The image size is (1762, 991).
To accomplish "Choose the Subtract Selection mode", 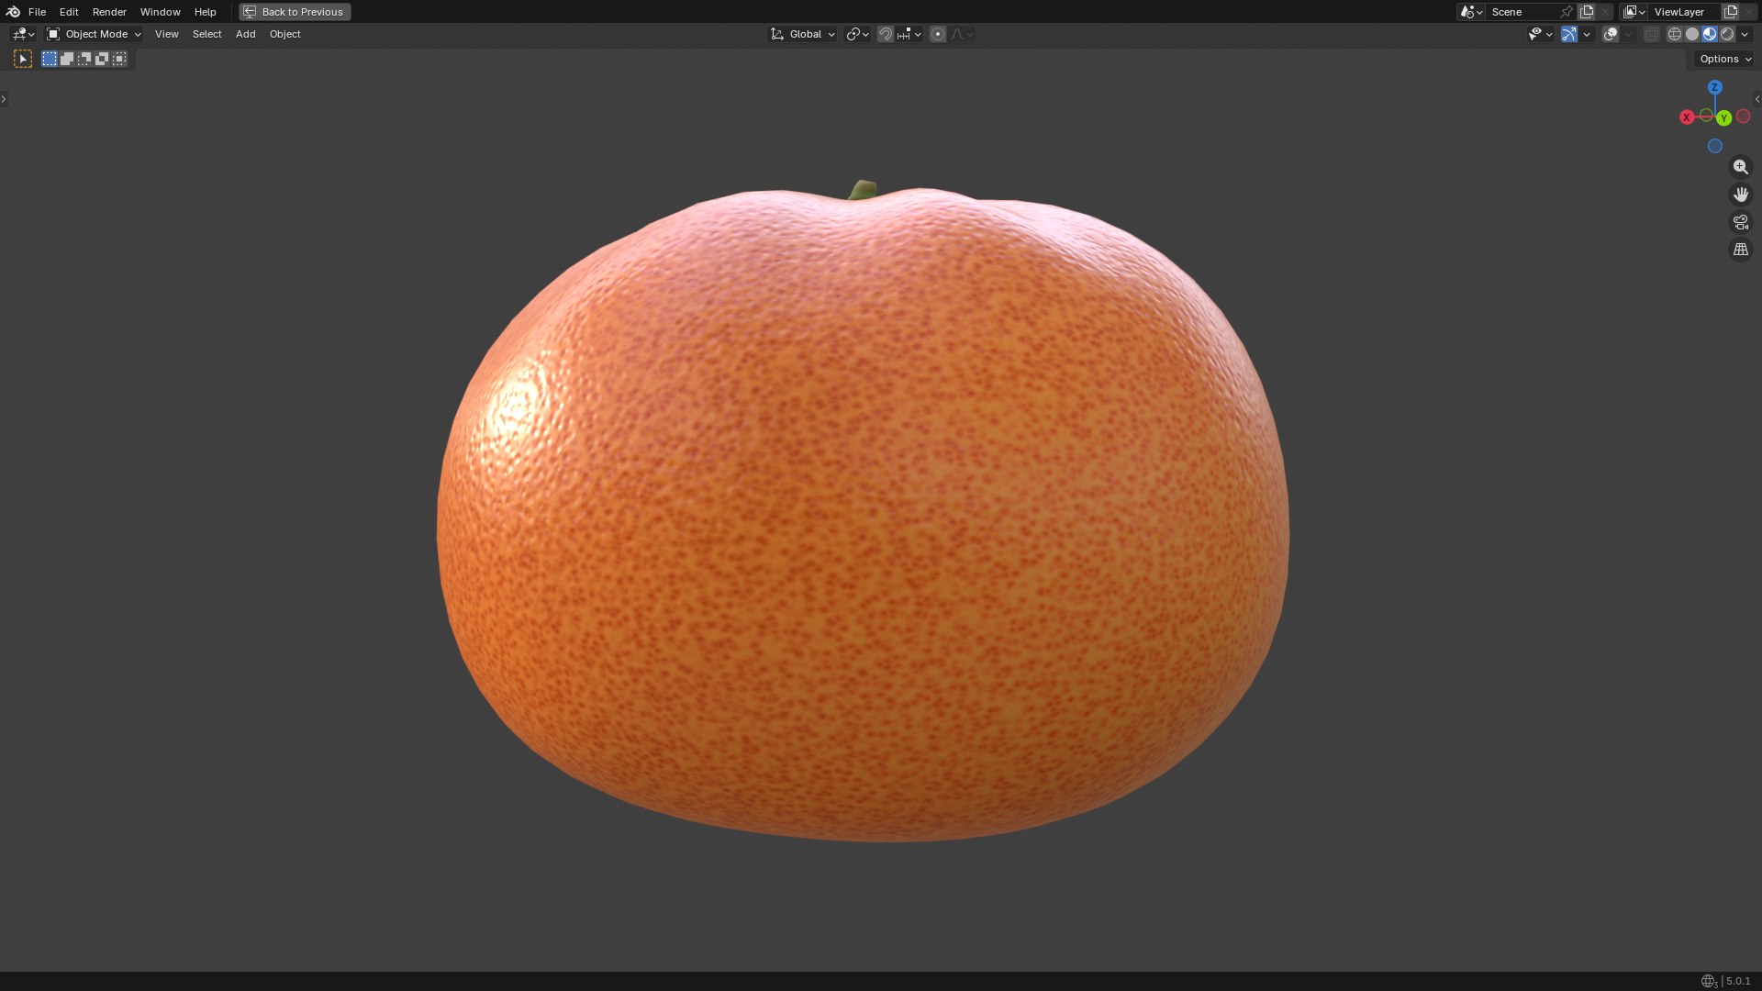I will point(84,59).
